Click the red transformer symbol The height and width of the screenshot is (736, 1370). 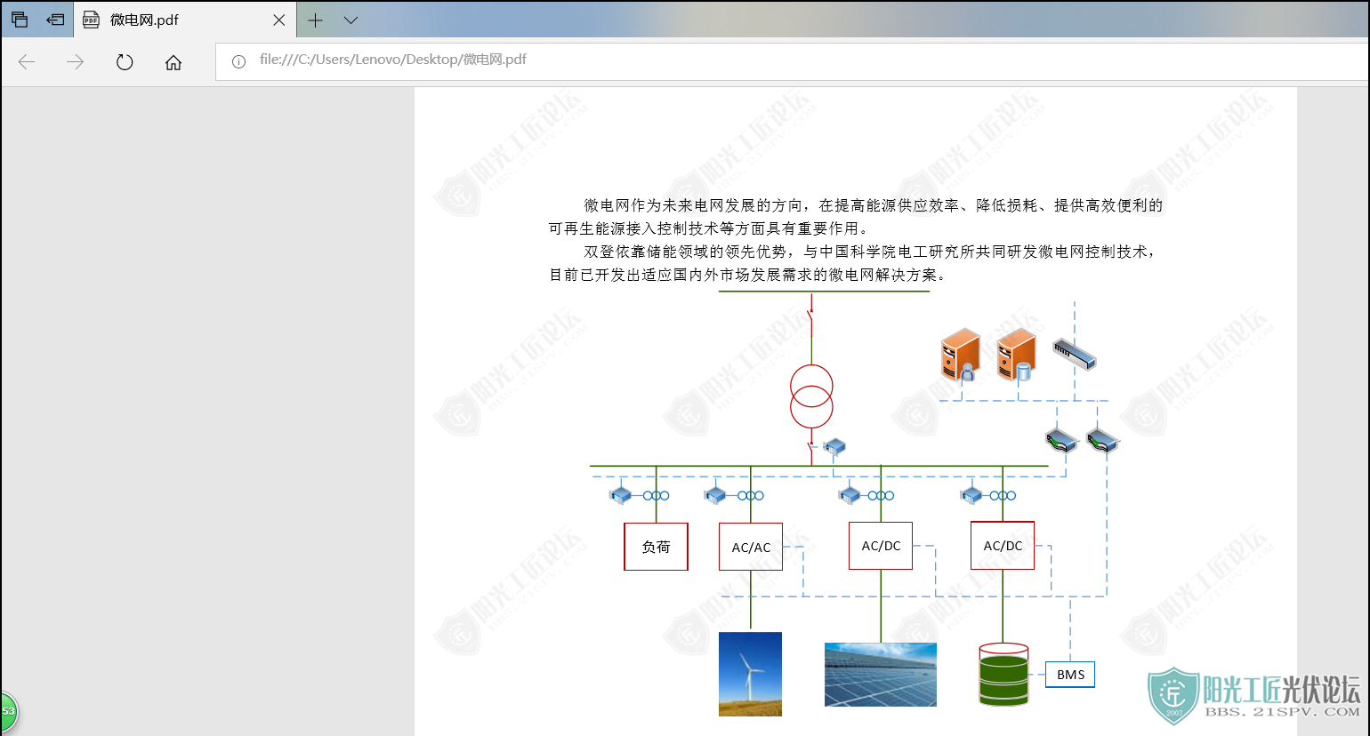click(811, 397)
